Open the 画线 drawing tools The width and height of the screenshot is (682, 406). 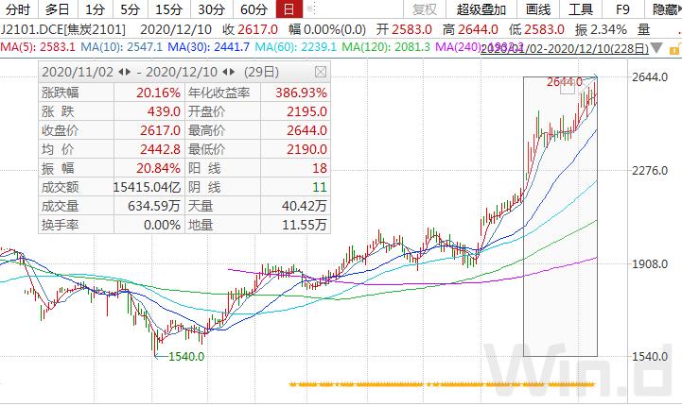pos(538,9)
